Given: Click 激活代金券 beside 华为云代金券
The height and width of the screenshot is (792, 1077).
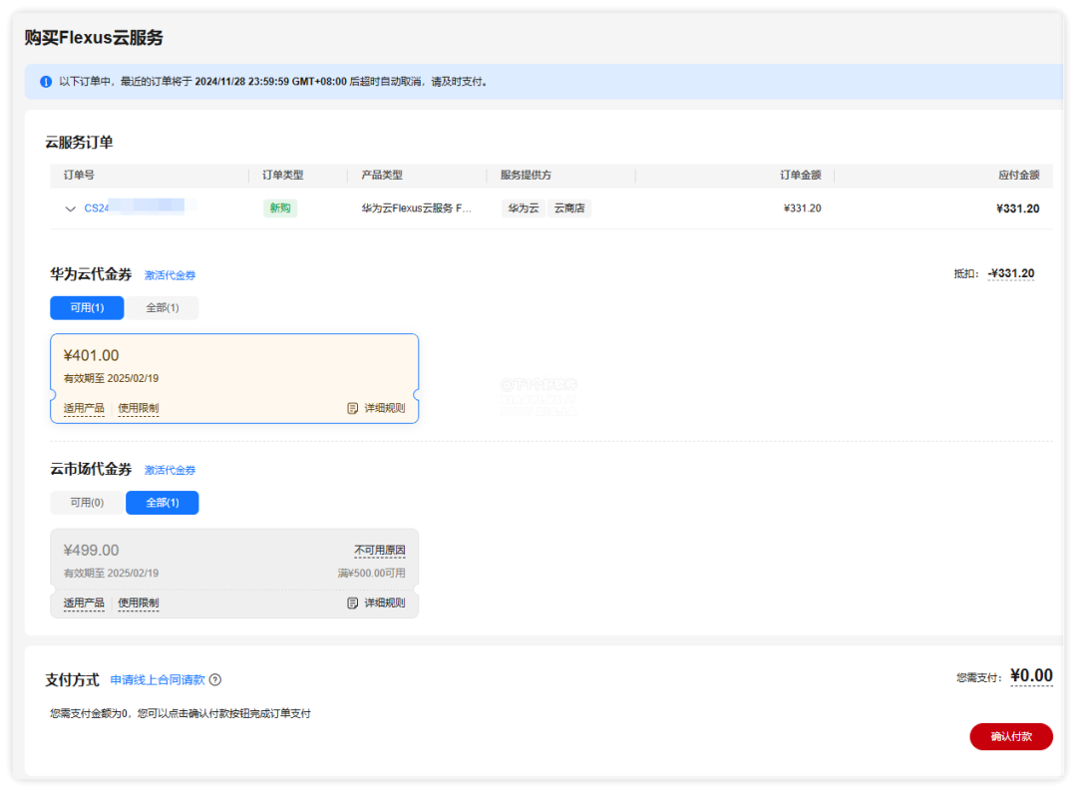Looking at the screenshot, I should click(170, 275).
